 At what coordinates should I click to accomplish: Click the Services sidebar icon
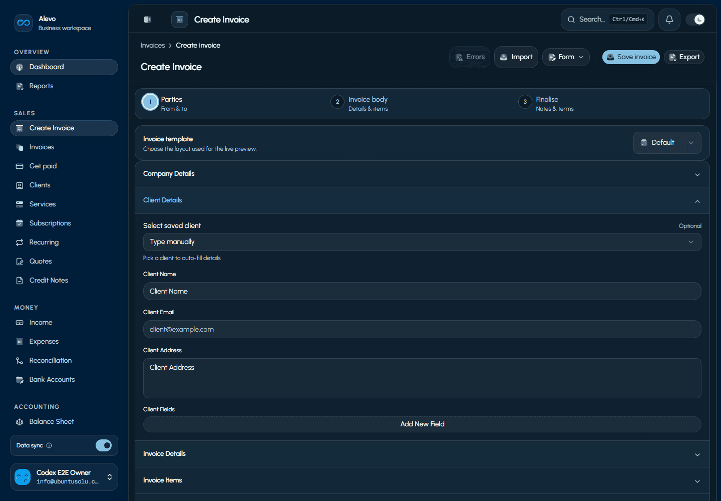point(20,204)
